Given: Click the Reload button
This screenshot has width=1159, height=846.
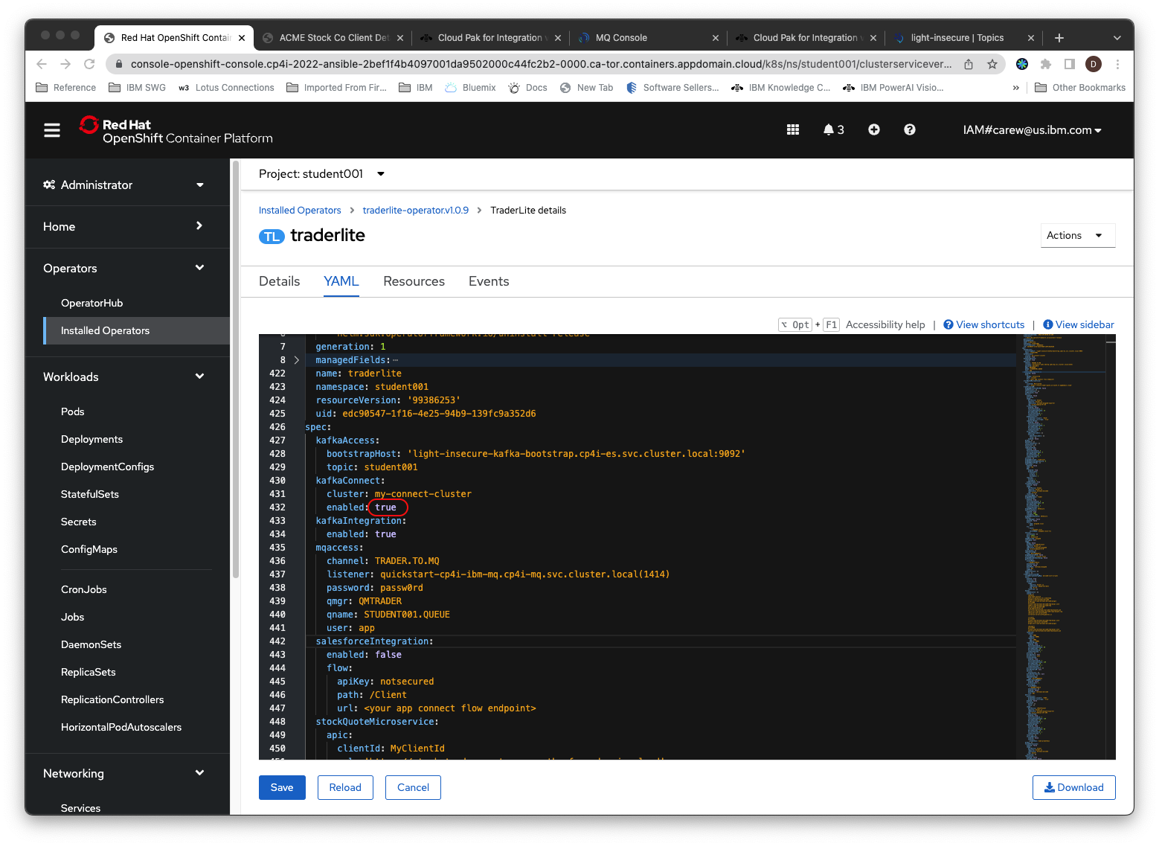Looking at the screenshot, I should pos(345,787).
